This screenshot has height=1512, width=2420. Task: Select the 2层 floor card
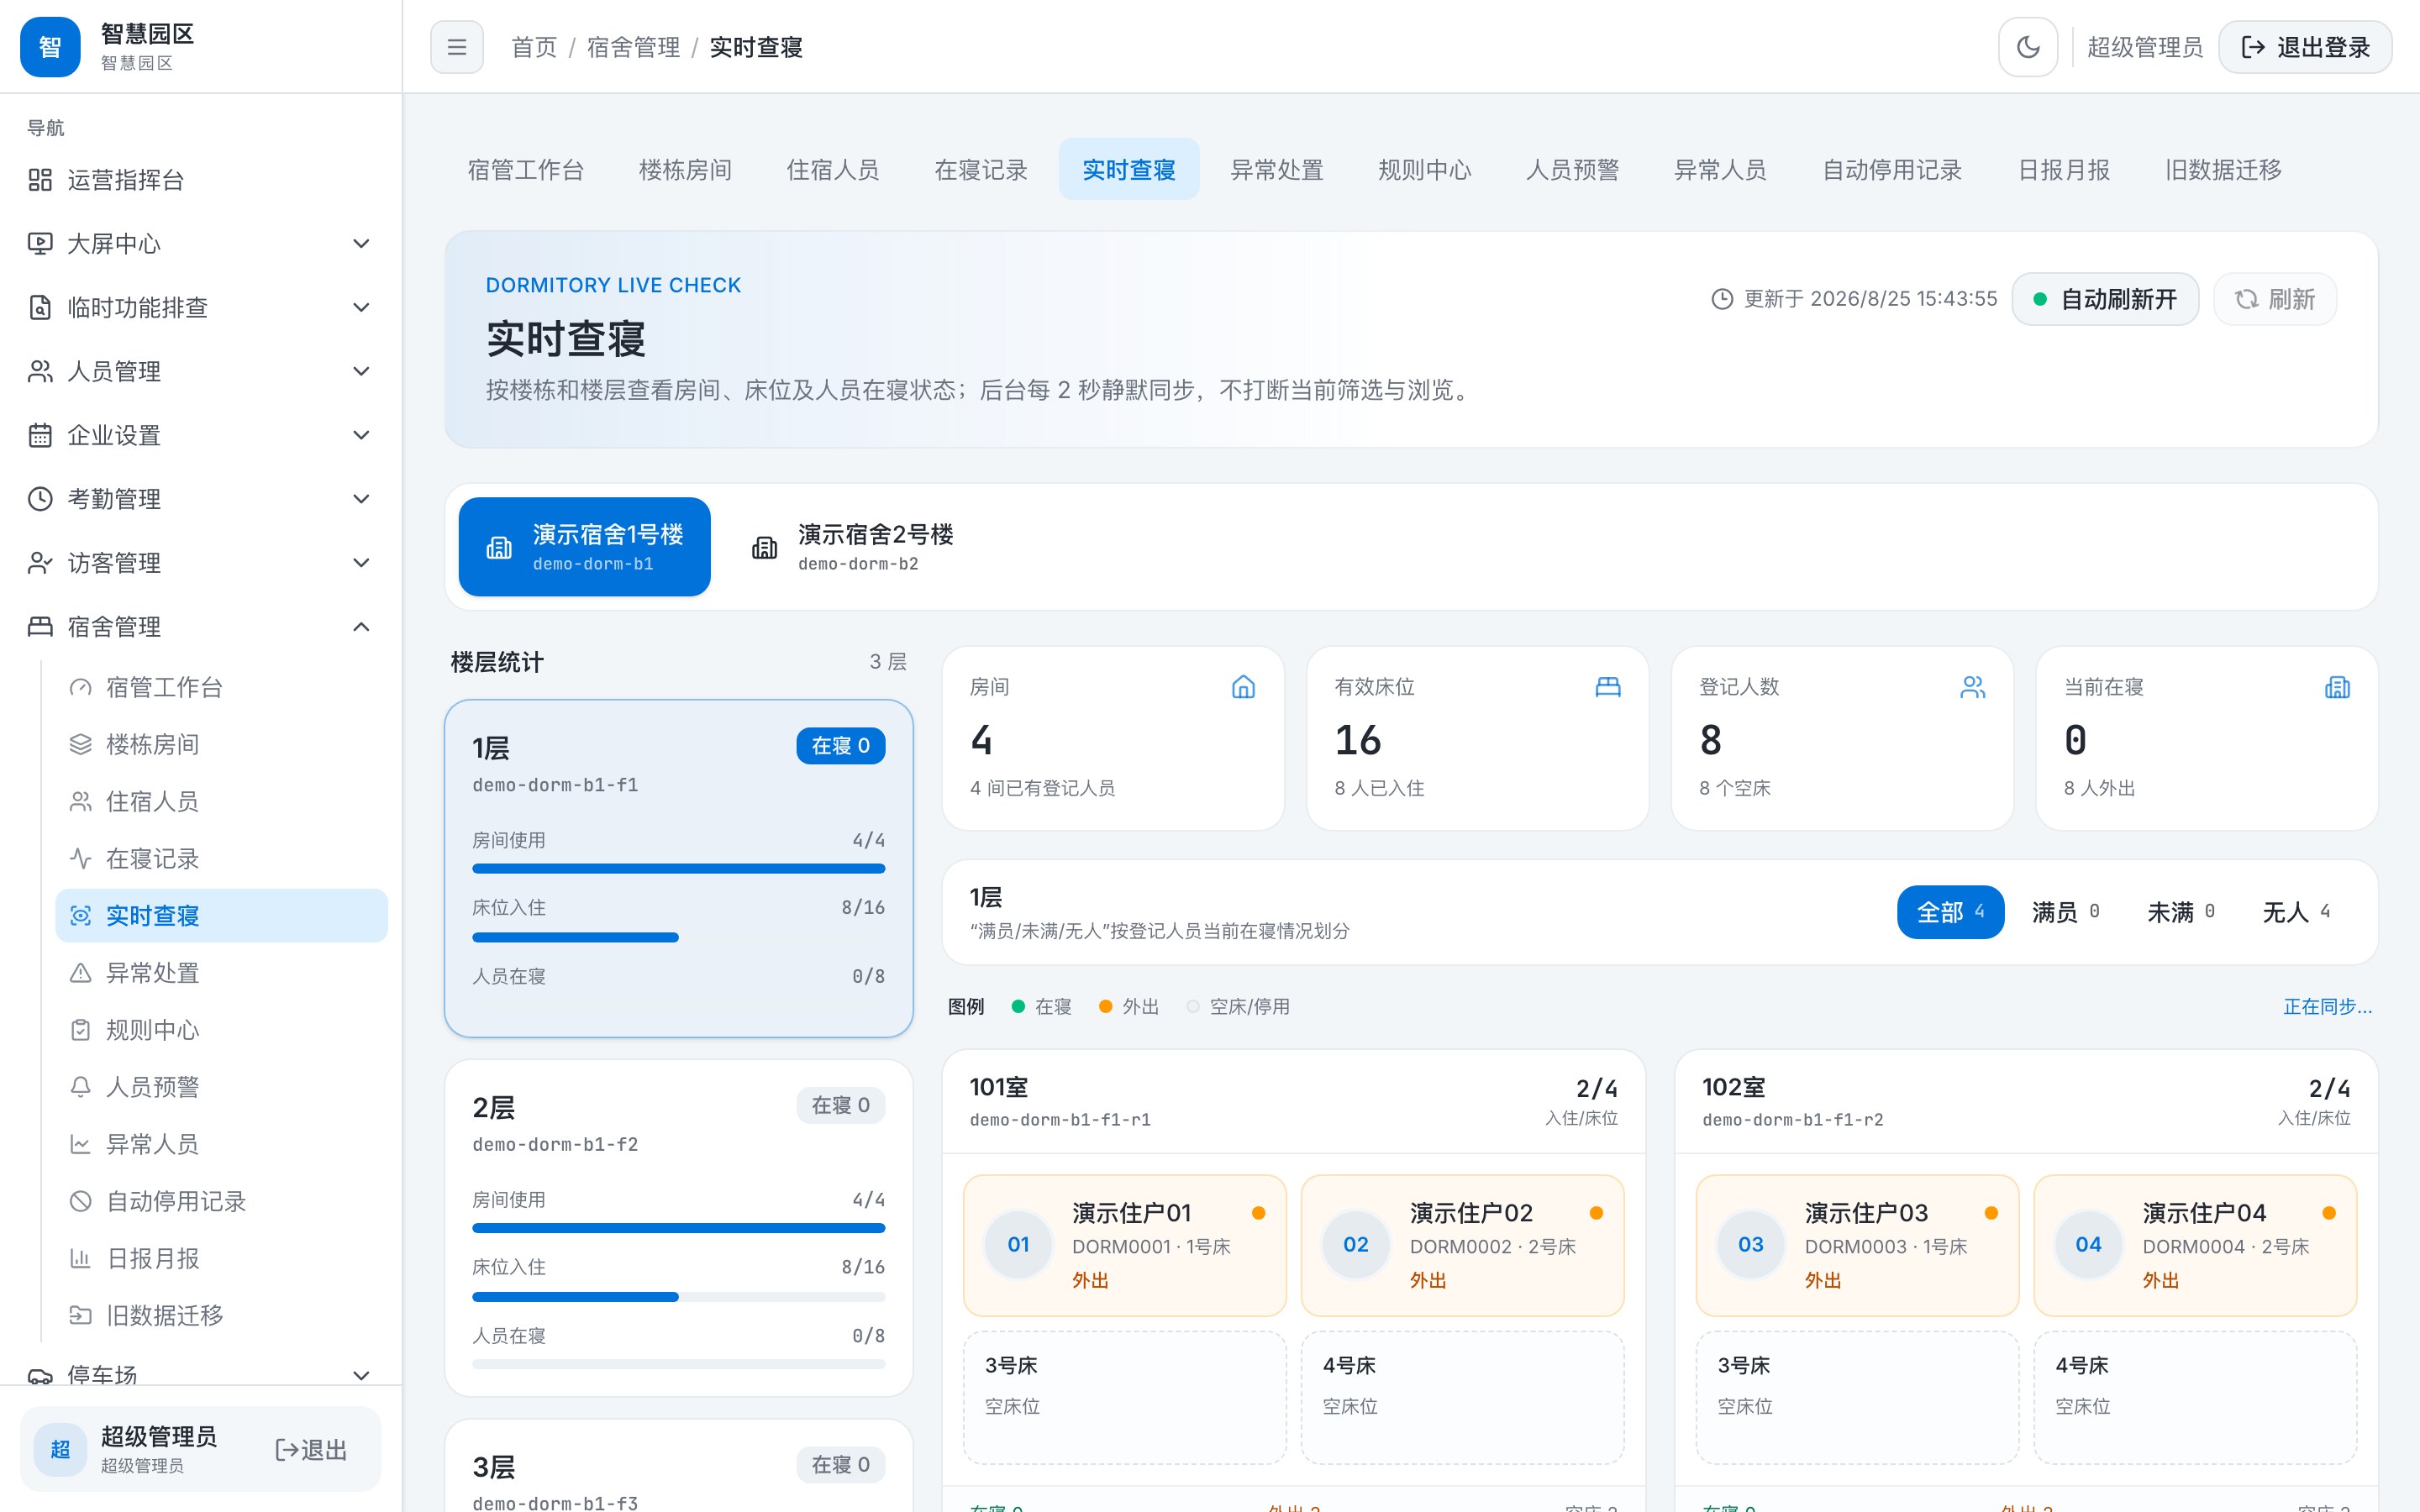click(x=679, y=1228)
